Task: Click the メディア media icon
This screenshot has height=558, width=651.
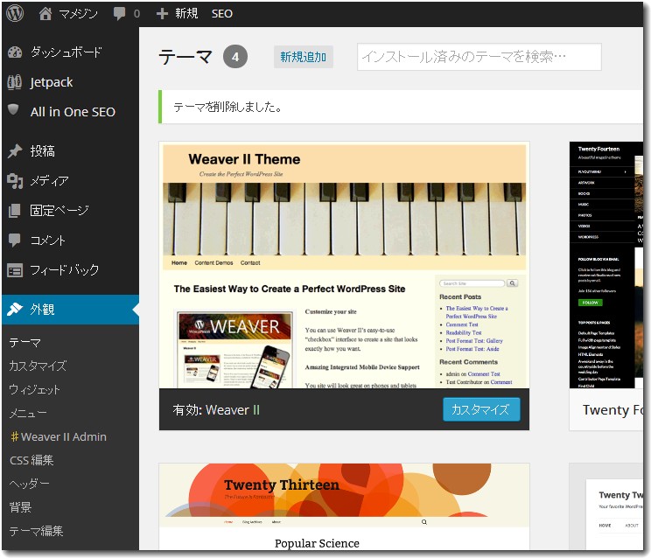Action: 15,181
